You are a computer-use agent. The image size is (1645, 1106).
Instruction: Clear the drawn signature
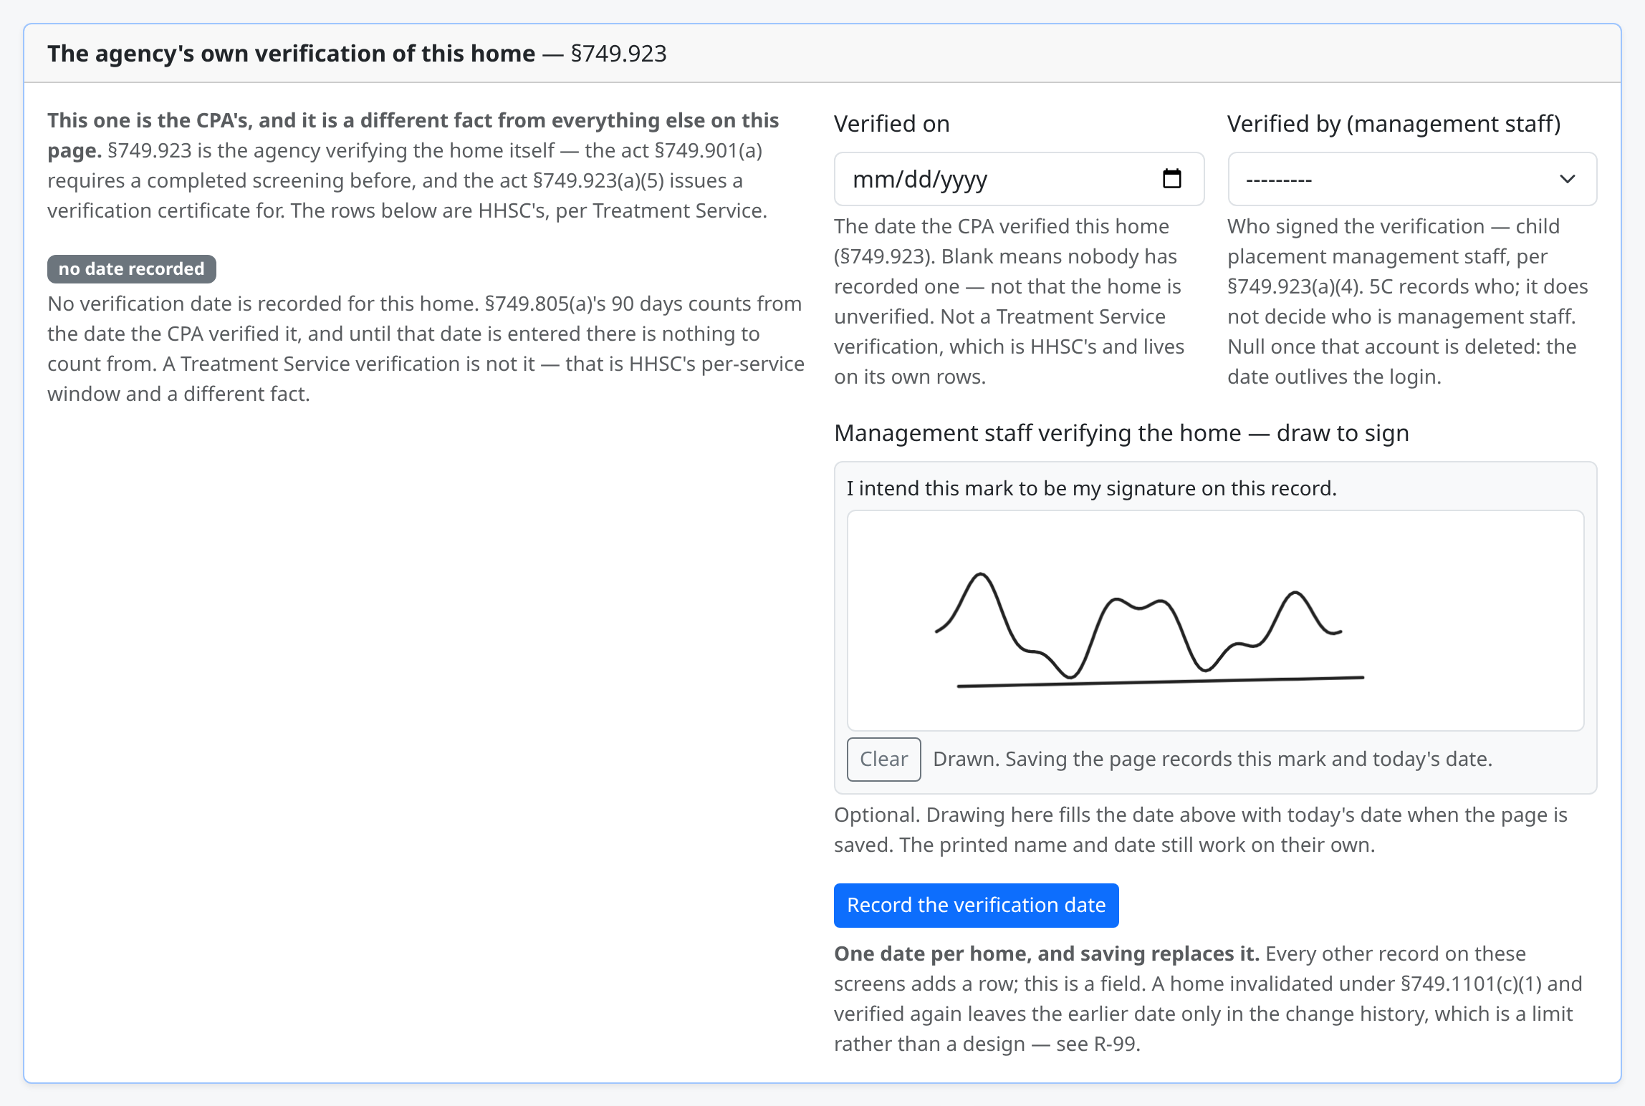[883, 759]
